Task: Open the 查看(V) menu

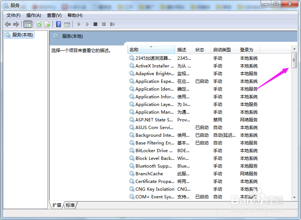Action: [53, 15]
